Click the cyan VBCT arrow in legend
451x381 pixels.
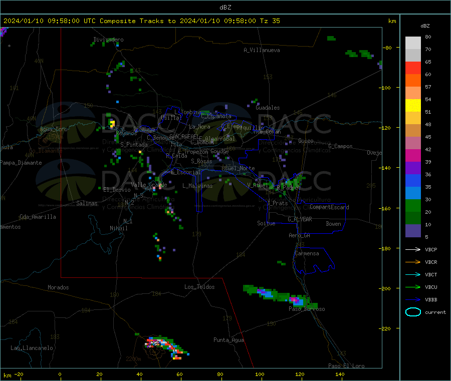pyautogui.click(x=413, y=274)
